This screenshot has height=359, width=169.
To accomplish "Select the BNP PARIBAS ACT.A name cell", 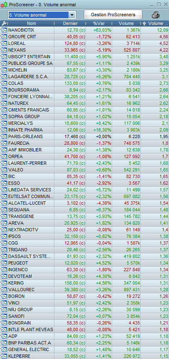I will coord(31,343).
